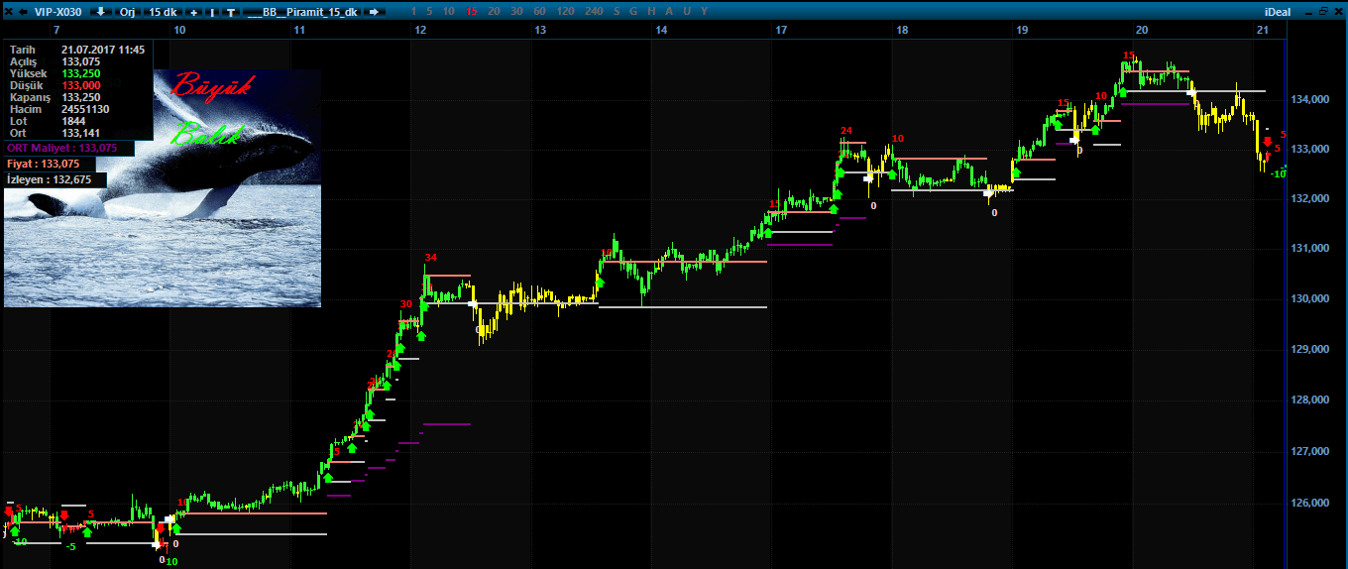Viewport: 1348px width, 569px height.
Task: Select the 20 minute timeframe
Action: pyautogui.click(x=494, y=11)
